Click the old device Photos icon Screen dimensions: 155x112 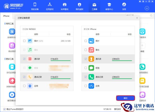30,41
